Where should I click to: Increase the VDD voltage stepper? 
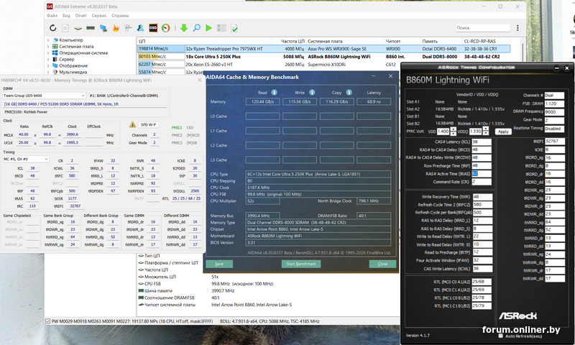point(454,129)
